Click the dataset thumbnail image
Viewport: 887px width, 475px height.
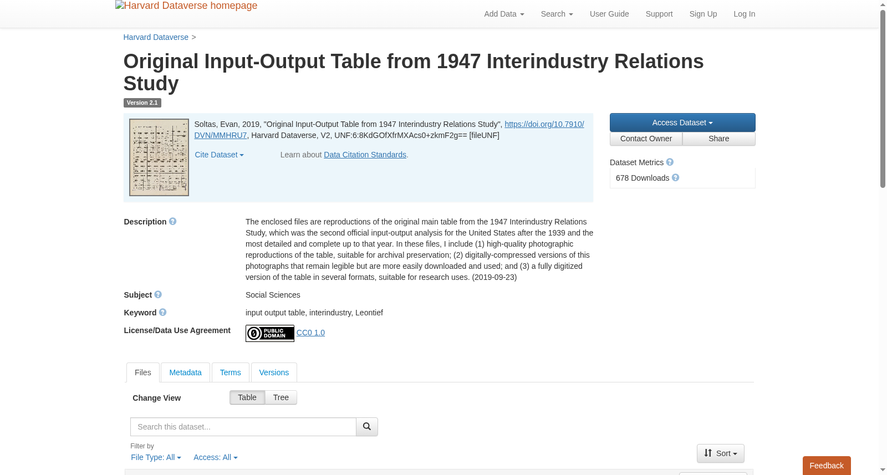click(x=159, y=157)
